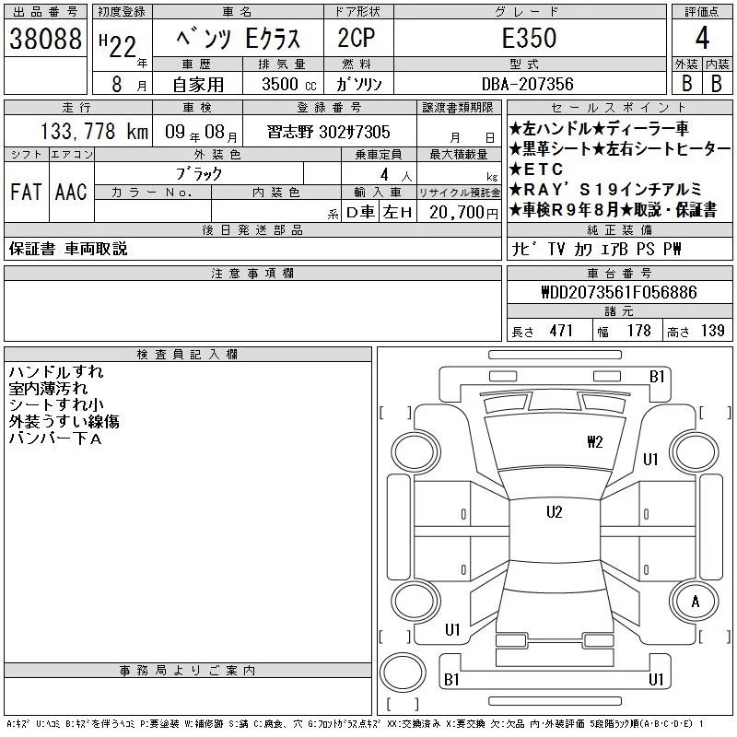Click the W2 mark on the hood
Screen dimensions: 737x737
point(594,442)
